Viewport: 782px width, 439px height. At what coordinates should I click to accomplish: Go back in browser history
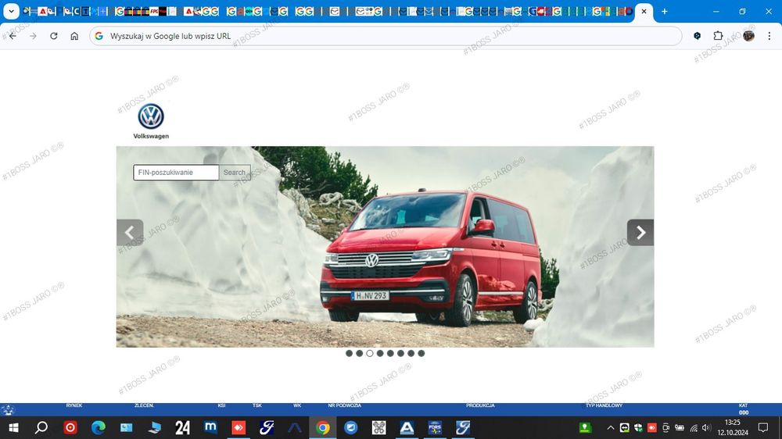(13, 36)
